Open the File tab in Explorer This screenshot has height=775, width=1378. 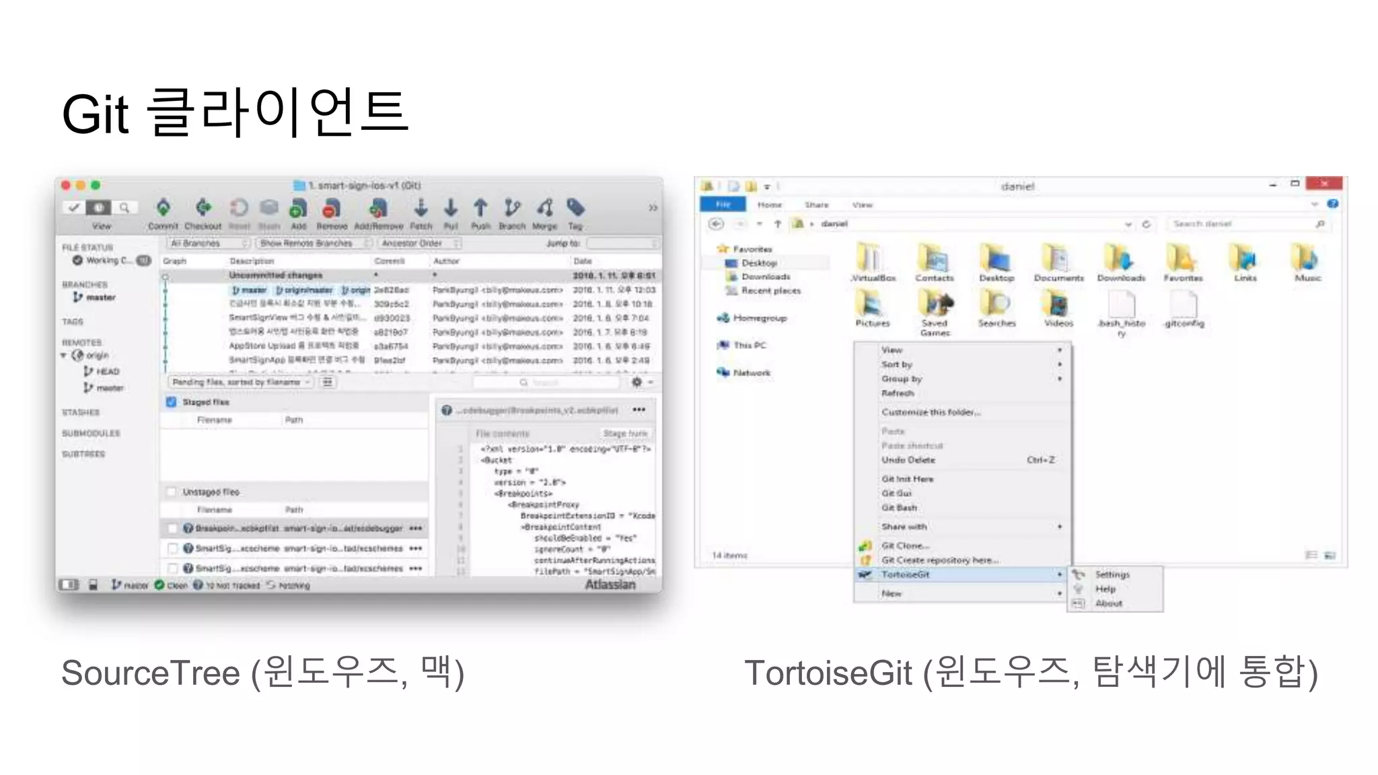point(723,204)
